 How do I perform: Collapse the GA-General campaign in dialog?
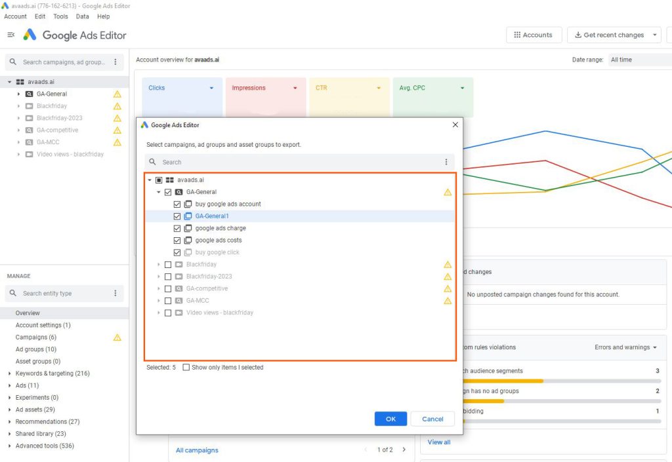coord(159,192)
